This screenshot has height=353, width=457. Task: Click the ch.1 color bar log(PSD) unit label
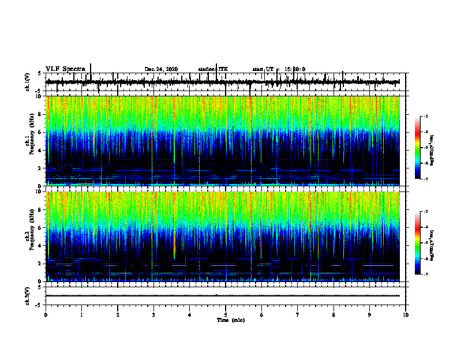coord(432,150)
